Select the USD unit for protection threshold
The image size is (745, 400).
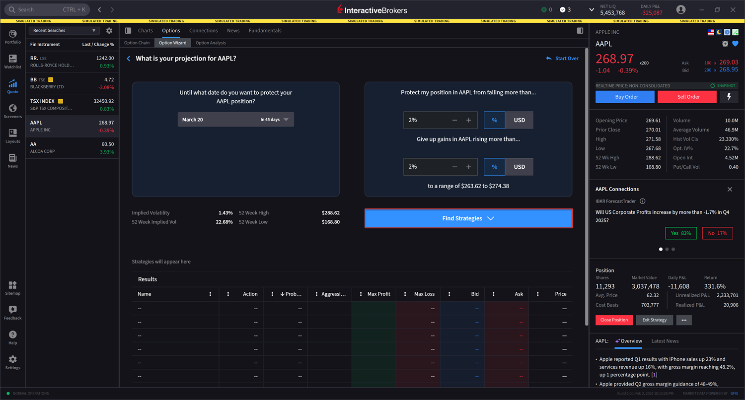(x=519, y=120)
